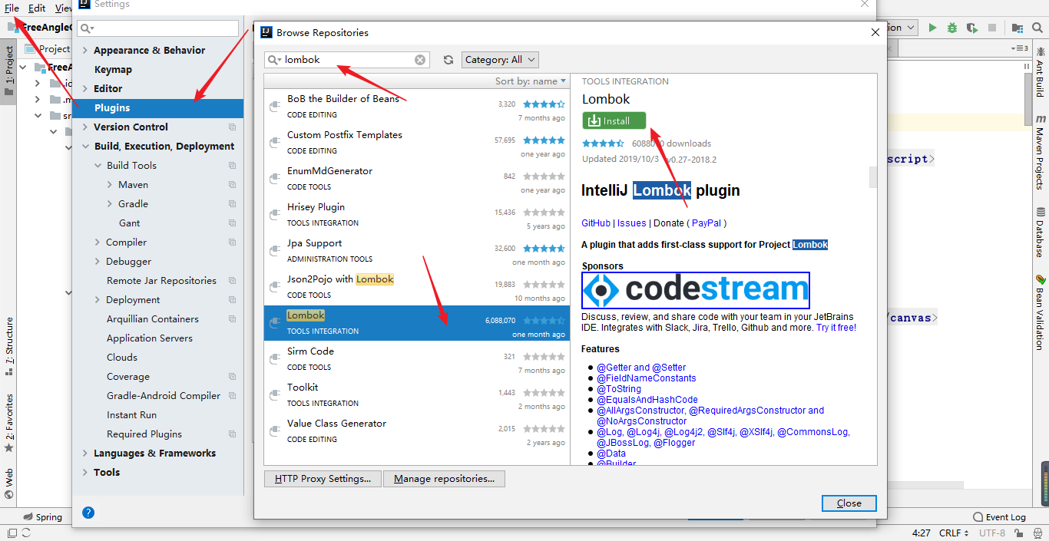Screen dimensions: 1049x541
Task: Focus the Settings search box
Action: click(158, 28)
